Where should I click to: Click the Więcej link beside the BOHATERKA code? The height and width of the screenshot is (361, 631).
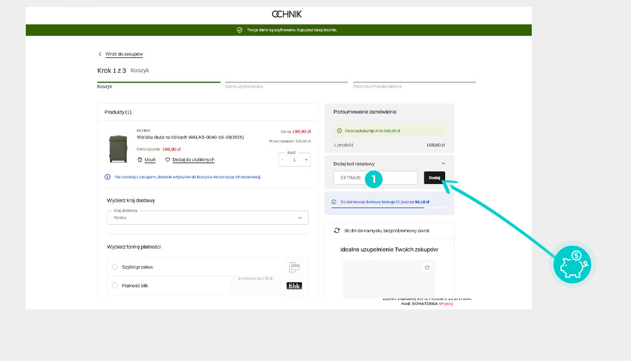point(446,304)
